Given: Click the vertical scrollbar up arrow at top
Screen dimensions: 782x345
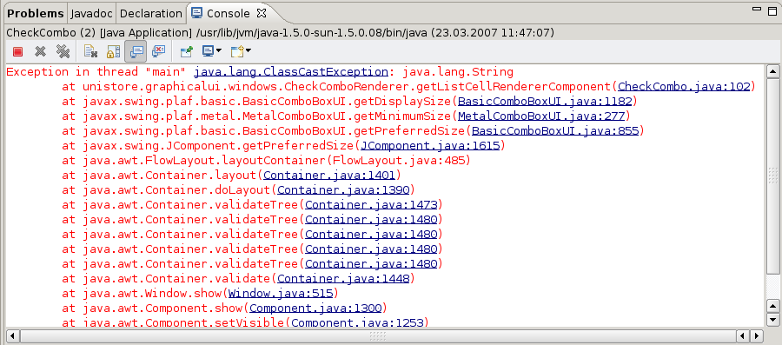Looking at the screenshot, I should point(773,72).
